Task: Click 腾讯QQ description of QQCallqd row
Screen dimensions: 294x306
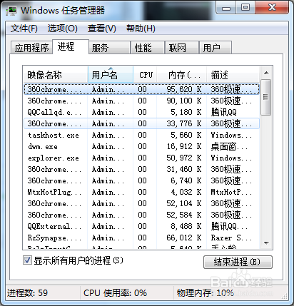Action: (224, 112)
